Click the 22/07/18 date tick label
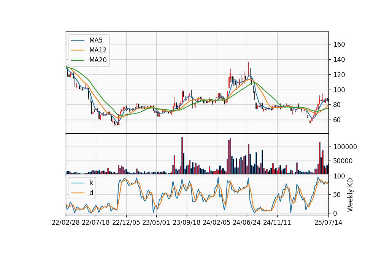Image resolution: width=365 pixels, height=262 pixels. pos(96,223)
